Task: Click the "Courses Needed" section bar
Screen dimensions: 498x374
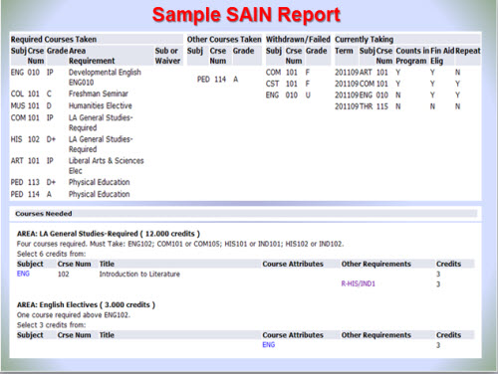Action: [246, 214]
